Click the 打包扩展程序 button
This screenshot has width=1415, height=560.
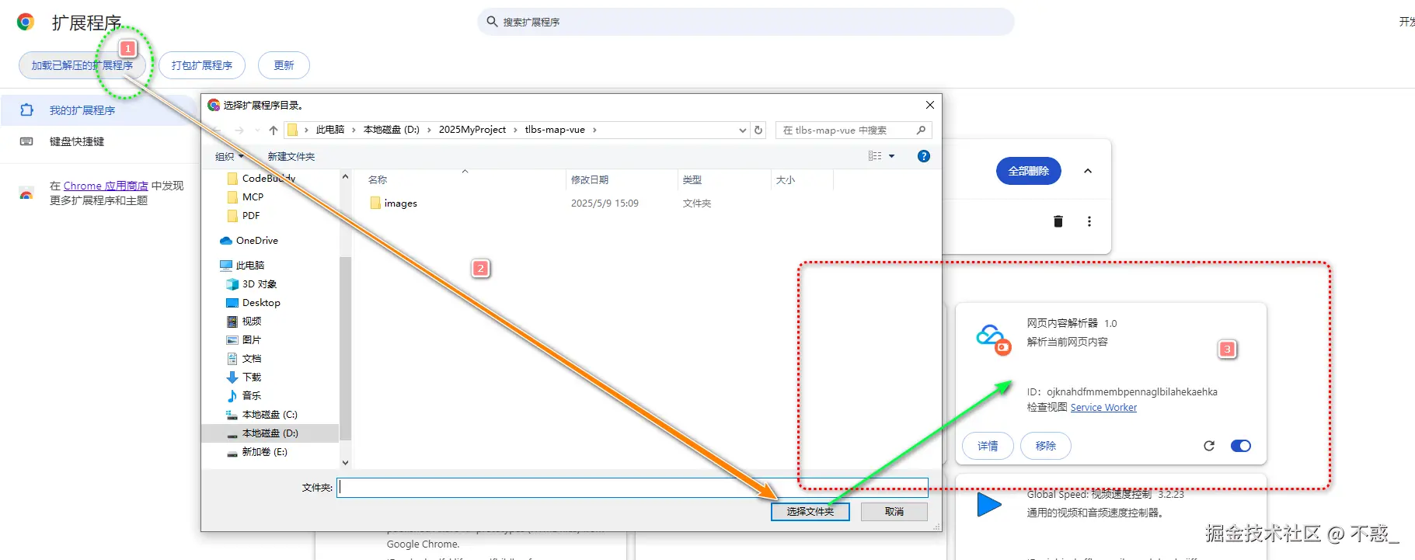[202, 65]
